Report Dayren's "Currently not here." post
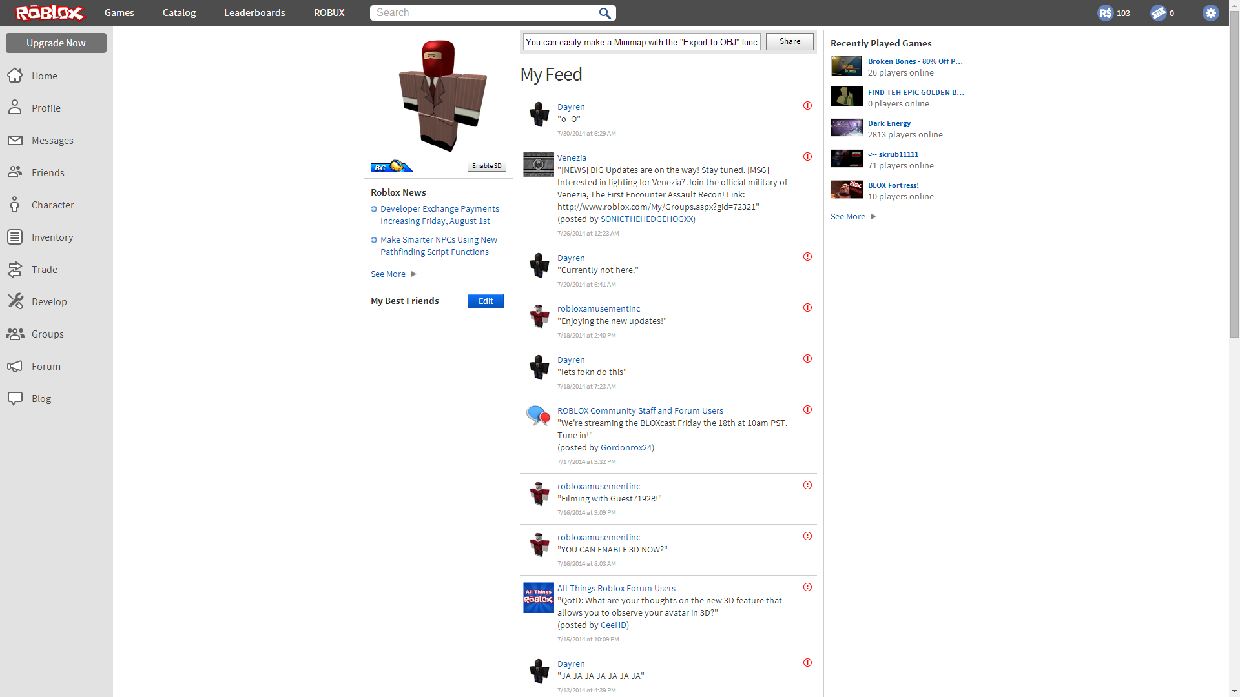1240x697 pixels. tap(807, 257)
